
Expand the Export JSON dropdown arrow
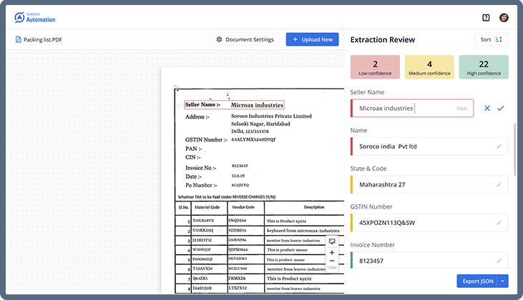pos(503,281)
